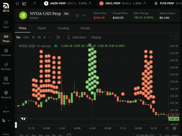
Task: Open the Portfolio page
Action: [6, 67]
